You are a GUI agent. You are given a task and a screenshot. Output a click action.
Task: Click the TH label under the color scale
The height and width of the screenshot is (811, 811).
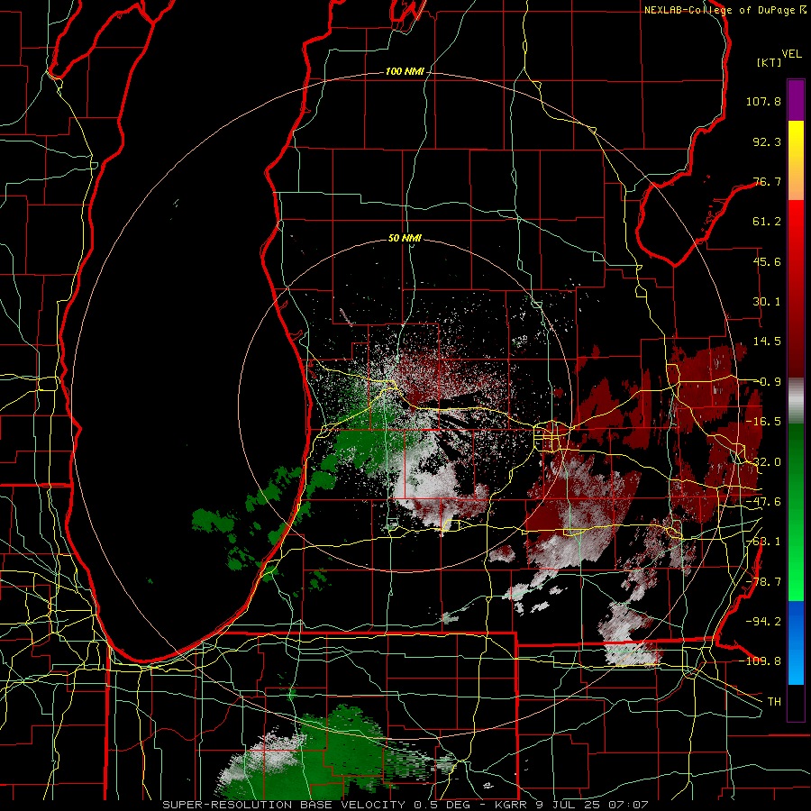pos(774,702)
